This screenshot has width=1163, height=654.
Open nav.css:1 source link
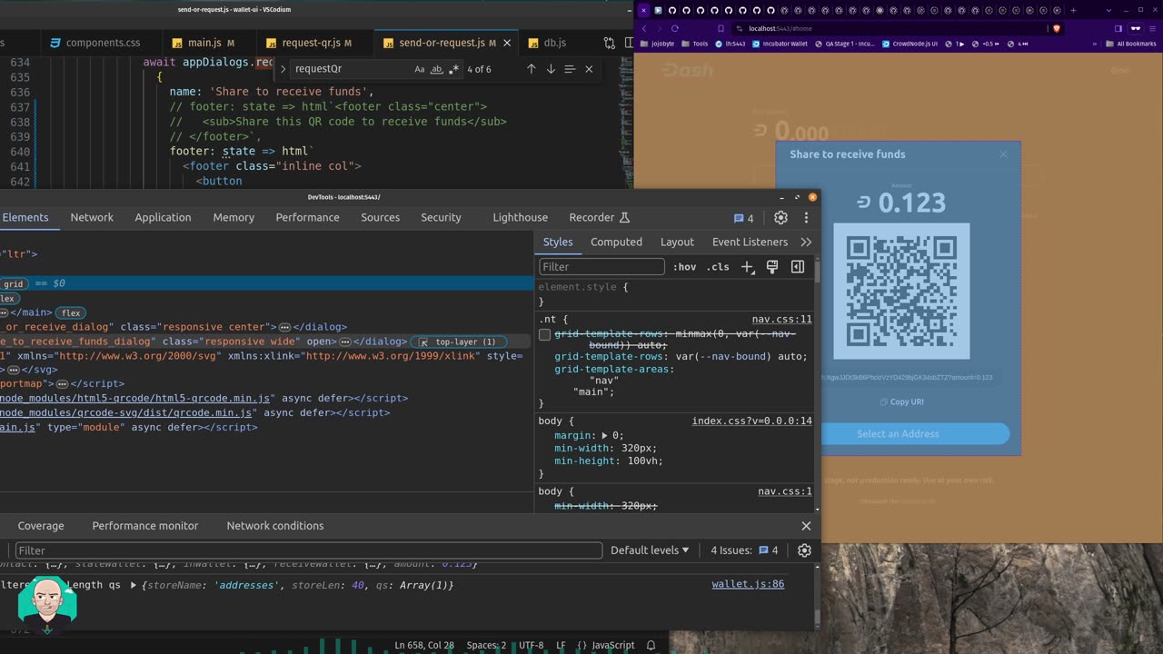click(x=785, y=492)
